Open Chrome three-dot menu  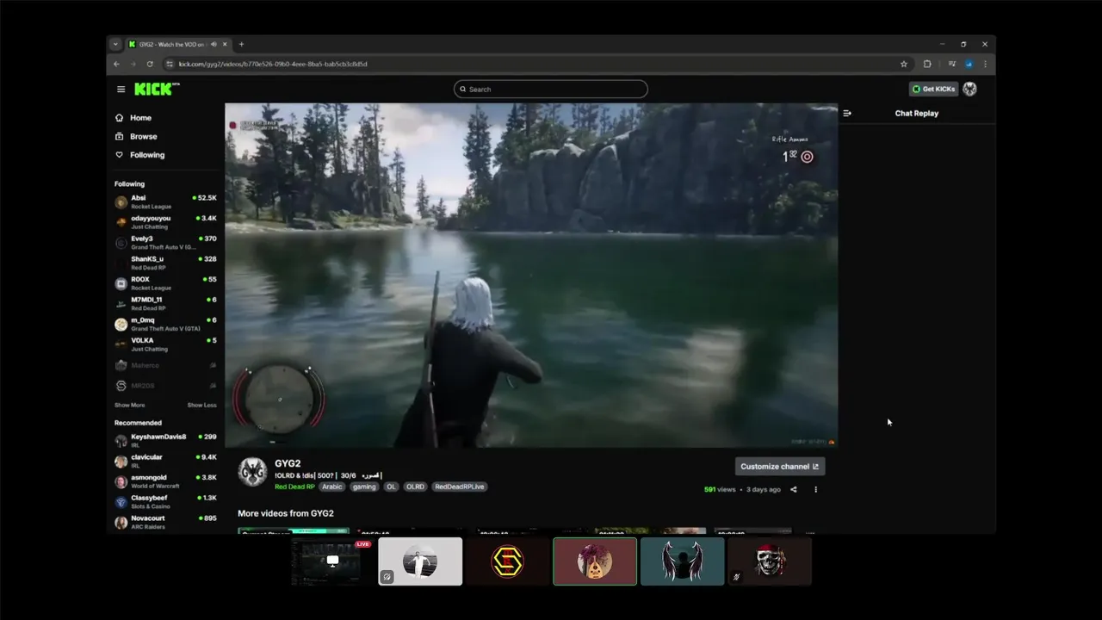click(x=985, y=64)
